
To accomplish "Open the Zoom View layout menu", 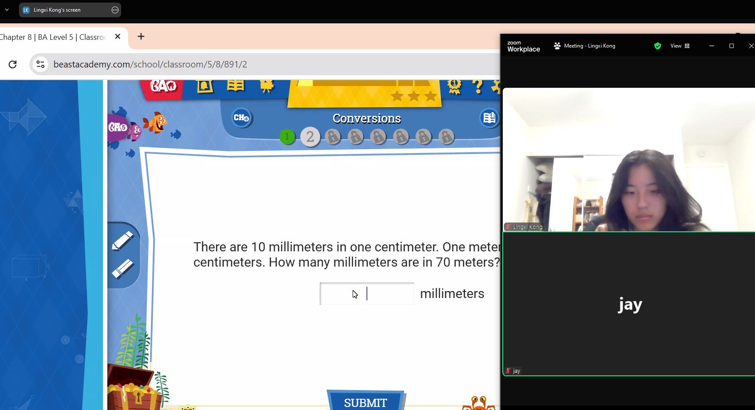I will [x=680, y=46].
